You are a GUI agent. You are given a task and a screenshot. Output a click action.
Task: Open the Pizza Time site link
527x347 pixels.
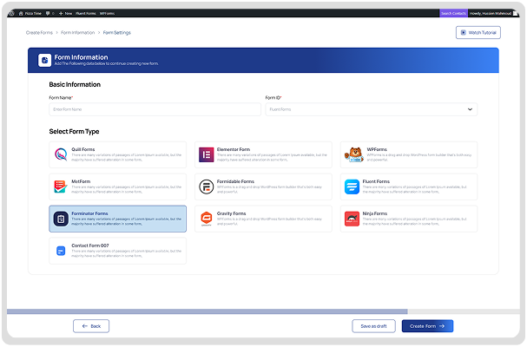click(x=30, y=13)
